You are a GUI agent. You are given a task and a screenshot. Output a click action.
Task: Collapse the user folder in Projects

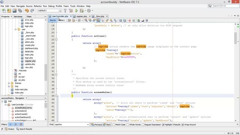click(16, 29)
